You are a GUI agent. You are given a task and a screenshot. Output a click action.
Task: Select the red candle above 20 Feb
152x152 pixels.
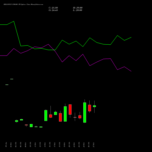pos(70,109)
